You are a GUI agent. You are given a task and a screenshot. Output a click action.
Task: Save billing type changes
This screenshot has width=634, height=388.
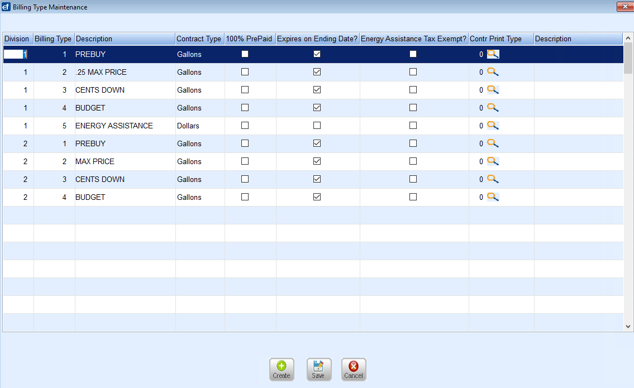[x=318, y=370]
